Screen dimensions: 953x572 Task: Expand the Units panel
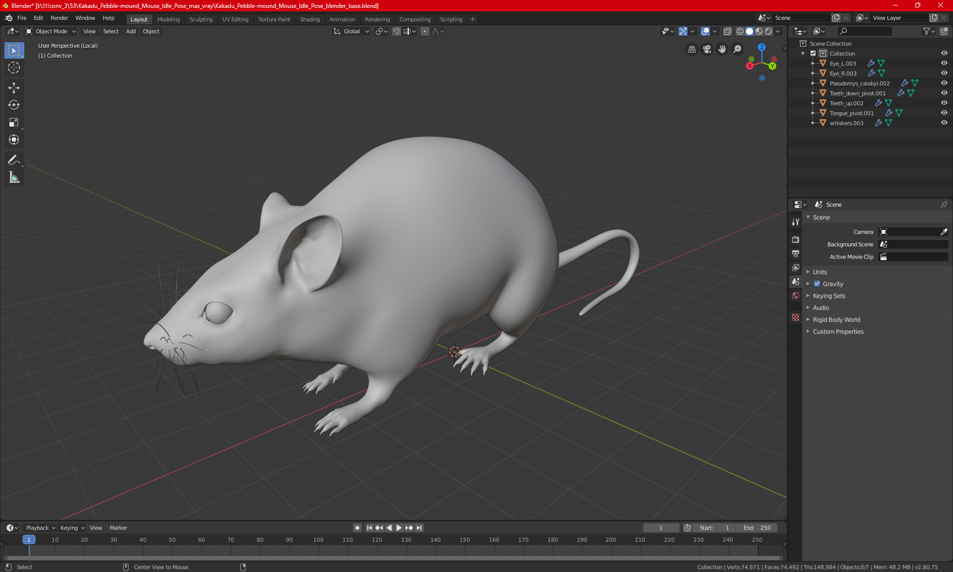click(x=820, y=272)
